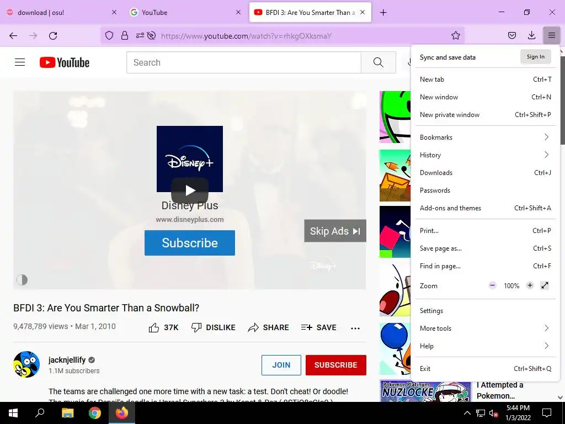
Task: Click the Sign In button
Action: [535, 57]
